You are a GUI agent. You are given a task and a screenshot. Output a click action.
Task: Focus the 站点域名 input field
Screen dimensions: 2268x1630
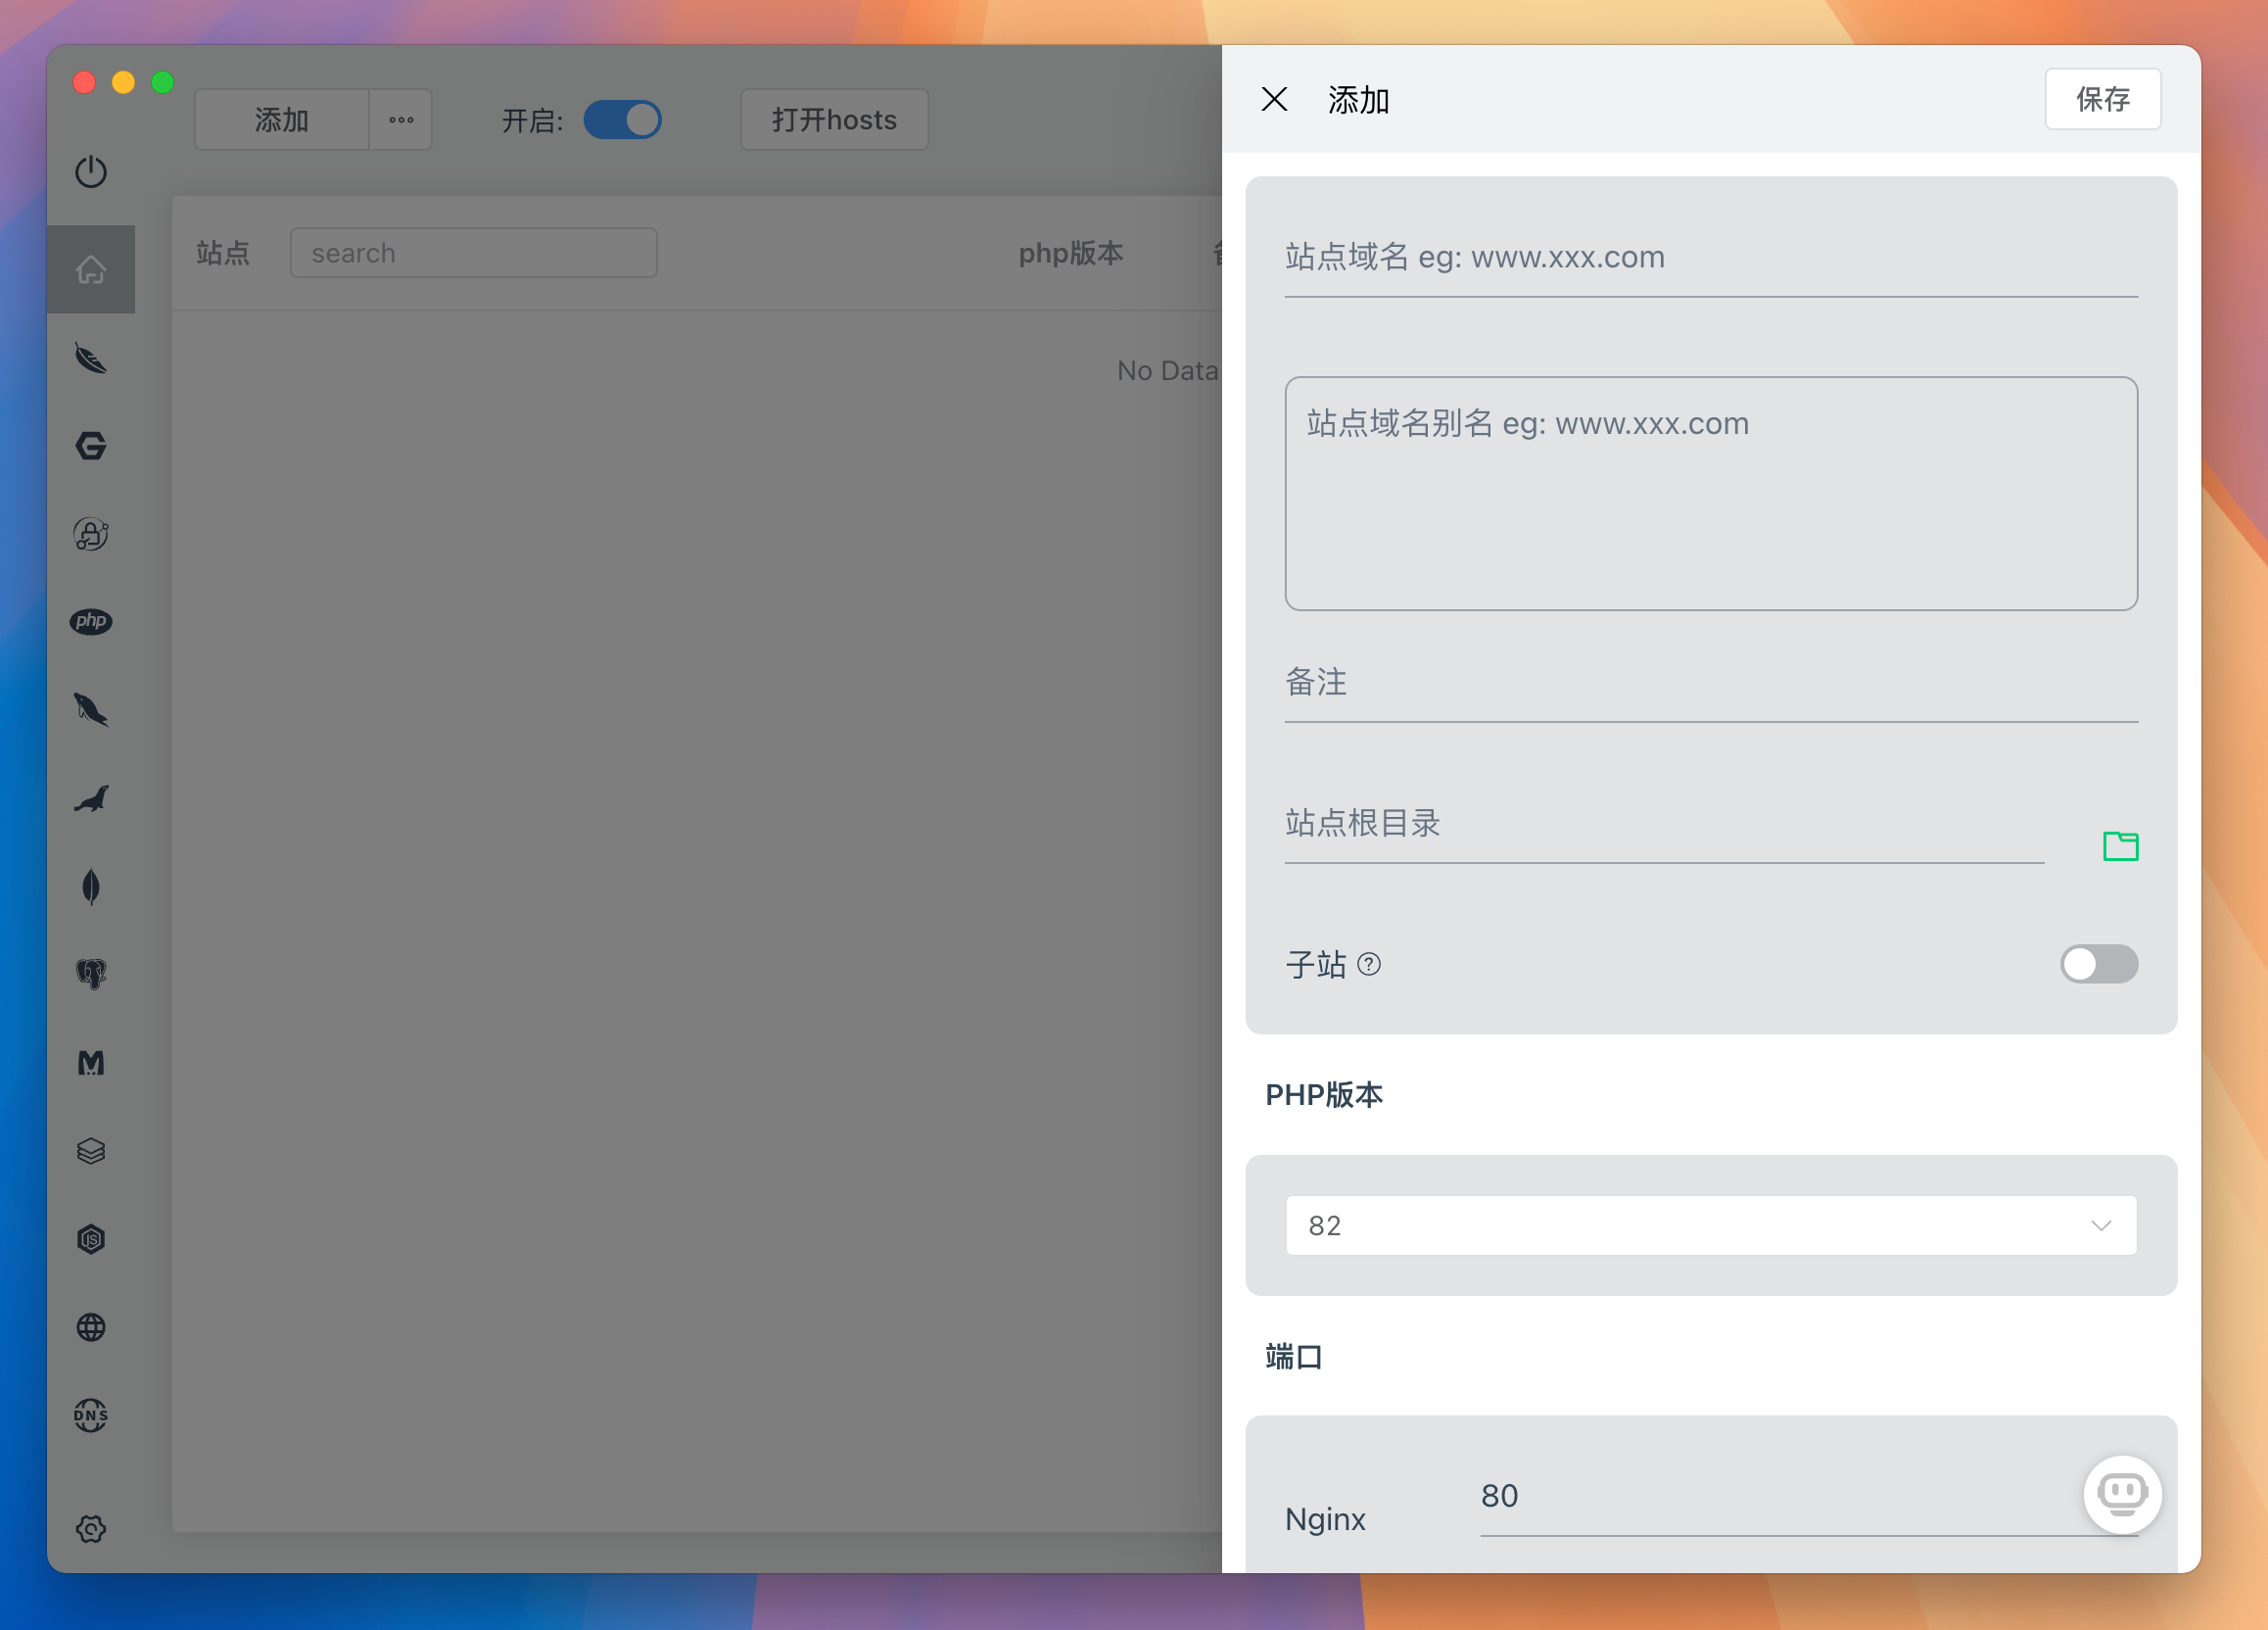pos(1711,258)
